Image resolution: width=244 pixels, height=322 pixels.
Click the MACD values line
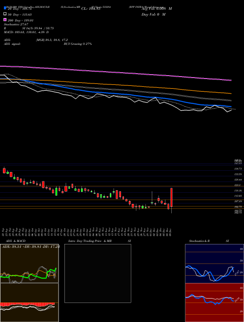26,32
